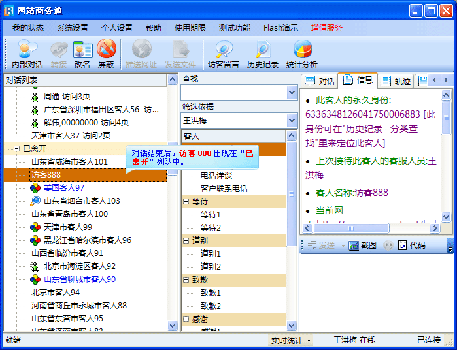Open the 实时统计 dropdown in status bar
This screenshot has height=350, width=457.
click(292, 340)
